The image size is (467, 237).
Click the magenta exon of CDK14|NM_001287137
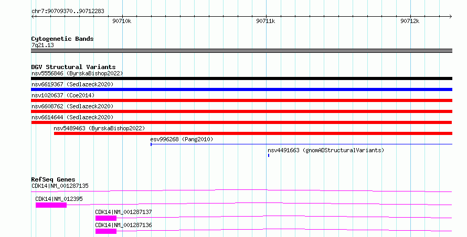pos(105,218)
